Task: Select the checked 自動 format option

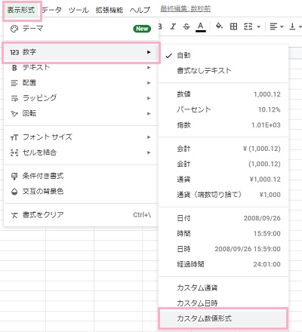Action: [x=223, y=55]
